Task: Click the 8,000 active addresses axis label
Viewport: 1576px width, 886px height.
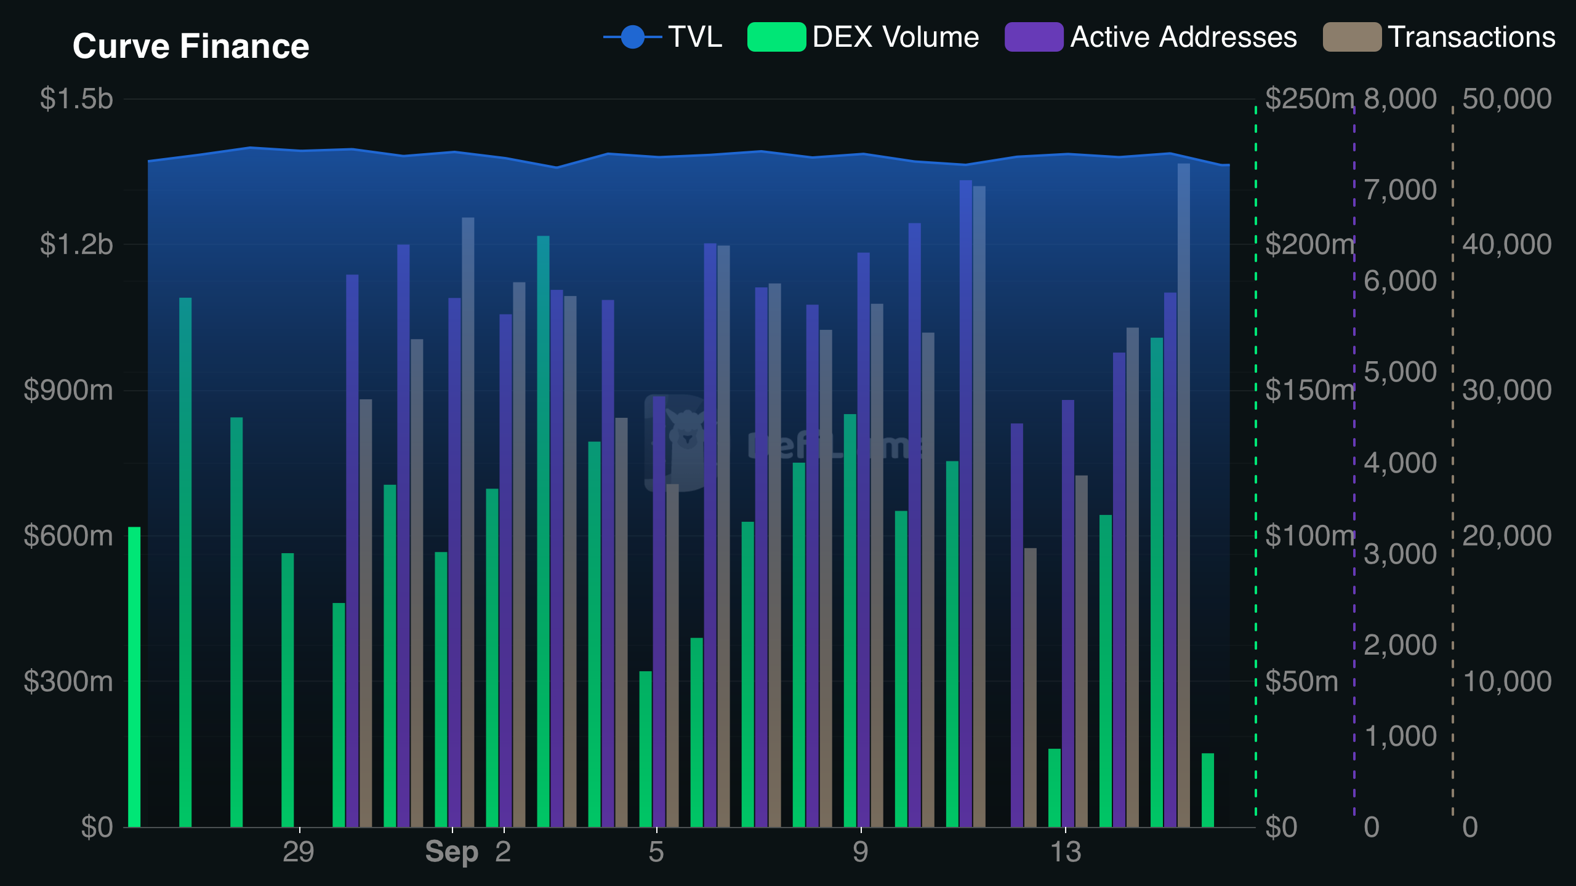Action: (x=1401, y=98)
